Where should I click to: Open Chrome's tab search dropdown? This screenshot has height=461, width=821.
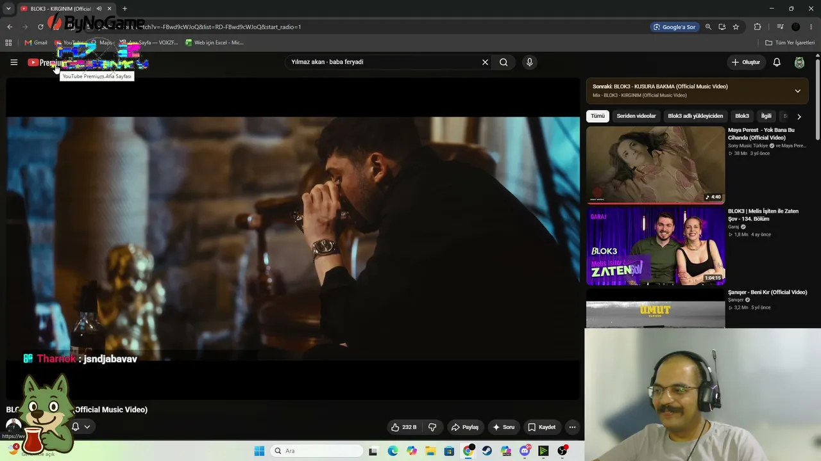point(8,8)
